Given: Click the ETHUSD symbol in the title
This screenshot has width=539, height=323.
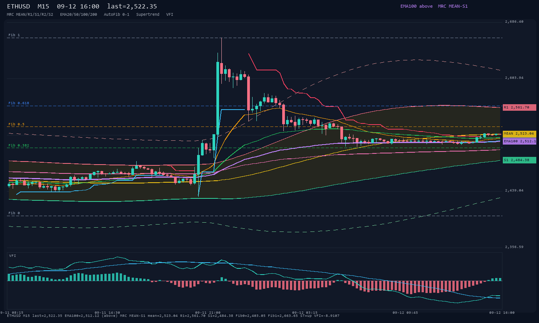Looking at the screenshot, I should coord(18,7).
